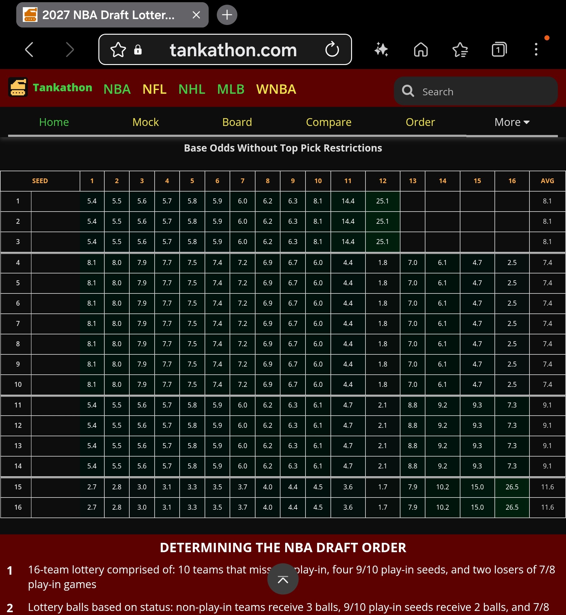The image size is (566, 615).
Task: Bookmark page with star icon in address bar
Action: click(118, 50)
